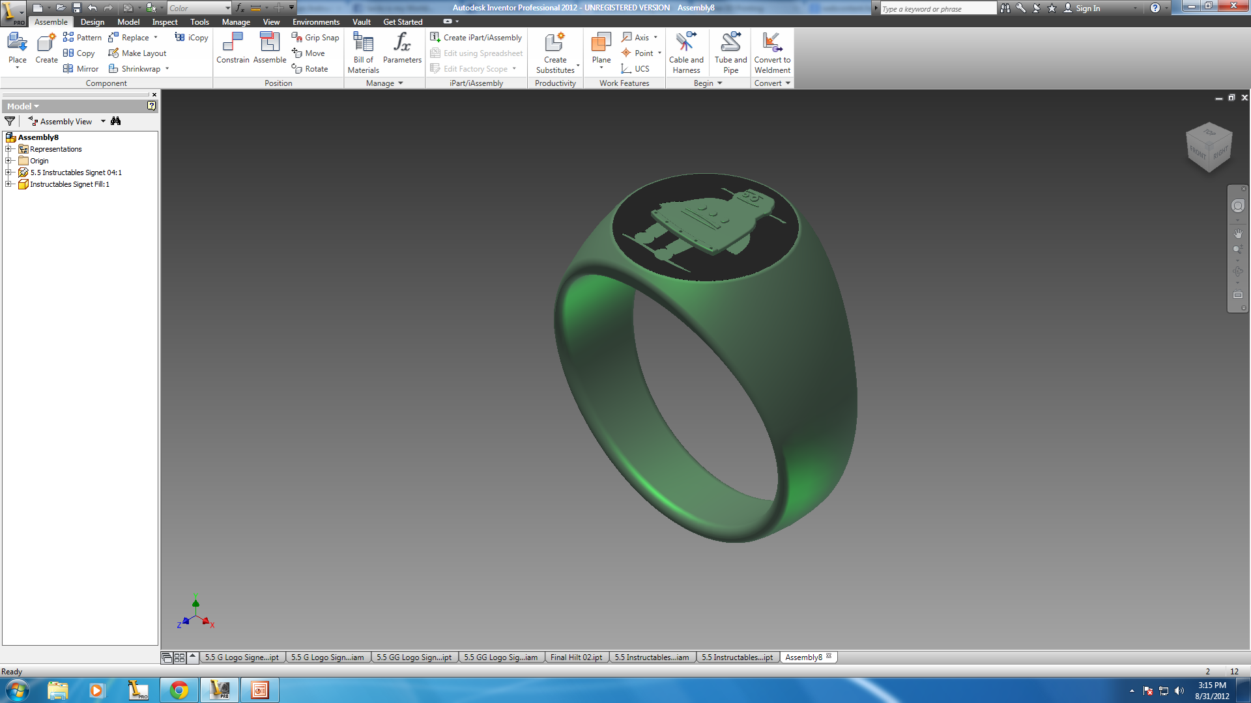1251x703 pixels.
Task: Switch to the Design ribbon tab
Action: [93, 21]
